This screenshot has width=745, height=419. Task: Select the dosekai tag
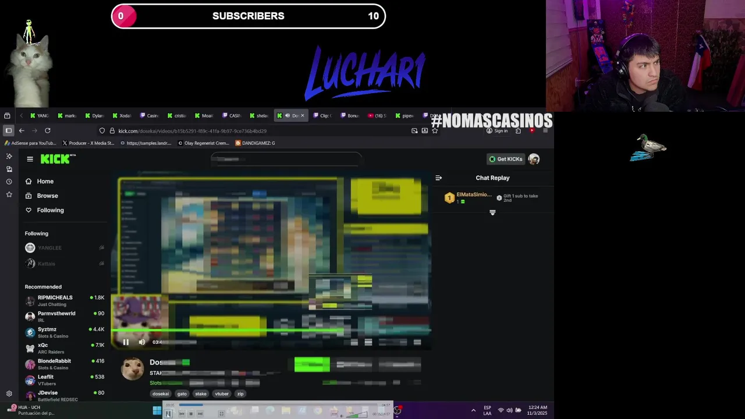click(161, 394)
